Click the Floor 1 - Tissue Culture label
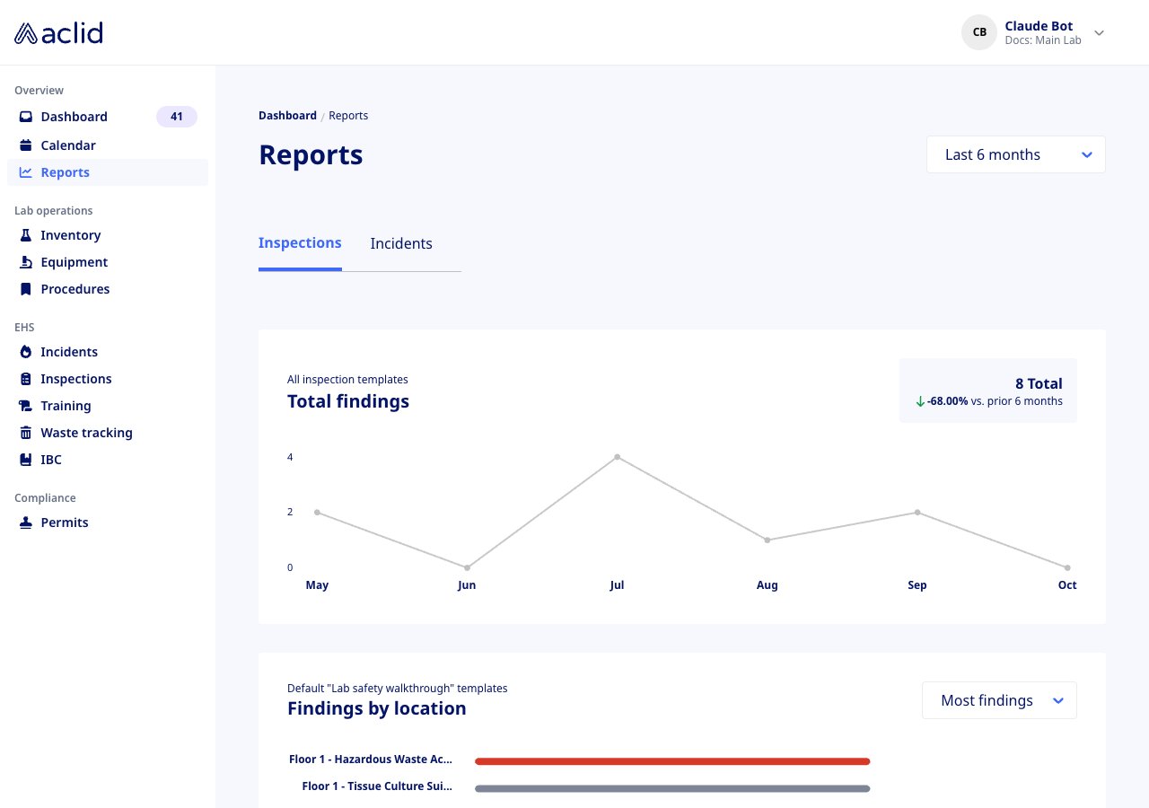Image resolution: width=1149 pixels, height=808 pixels. click(x=377, y=786)
